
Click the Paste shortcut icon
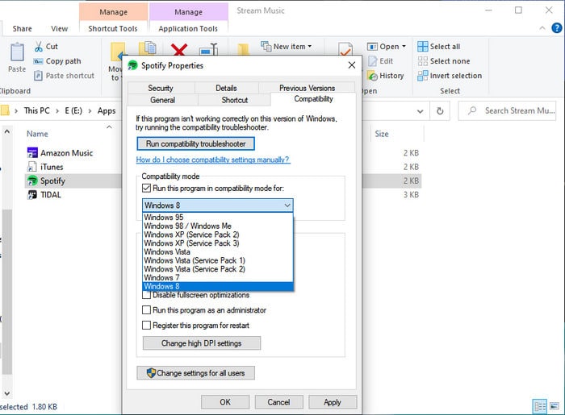pos(38,76)
